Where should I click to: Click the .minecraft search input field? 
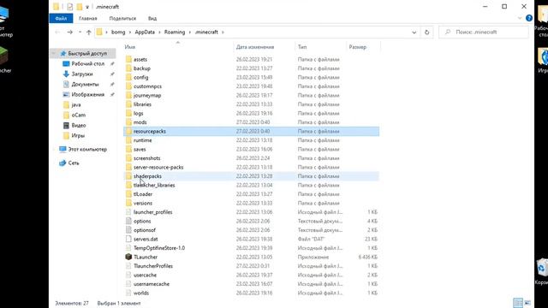(x=484, y=33)
